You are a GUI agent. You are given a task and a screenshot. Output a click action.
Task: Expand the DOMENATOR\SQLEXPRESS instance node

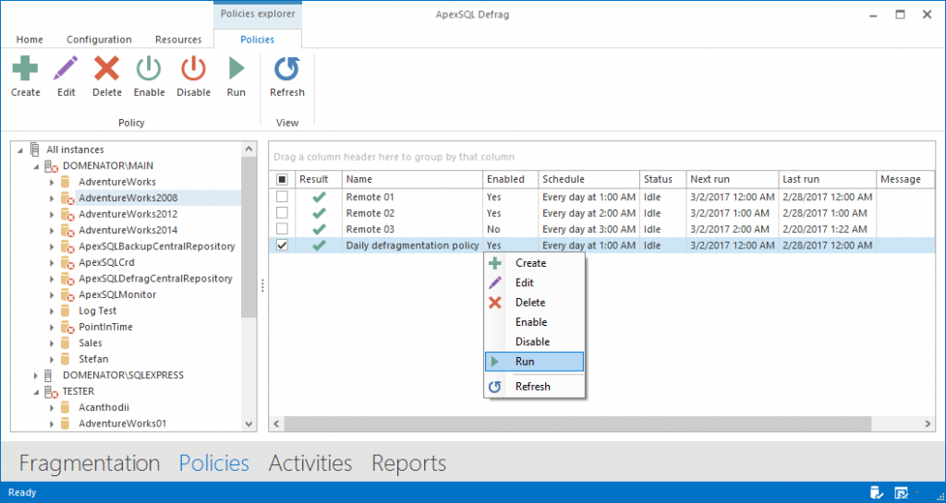point(36,376)
